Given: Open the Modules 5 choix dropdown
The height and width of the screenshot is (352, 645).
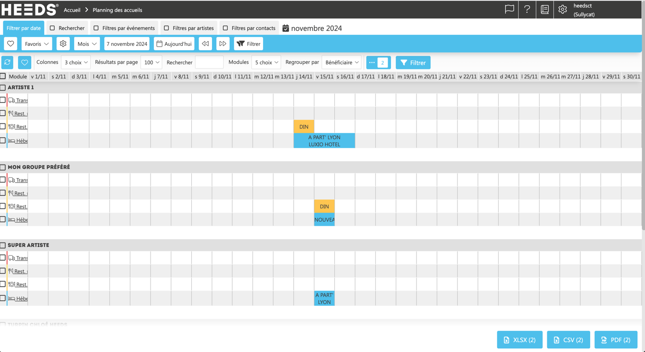Looking at the screenshot, I should tap(266, 62).
